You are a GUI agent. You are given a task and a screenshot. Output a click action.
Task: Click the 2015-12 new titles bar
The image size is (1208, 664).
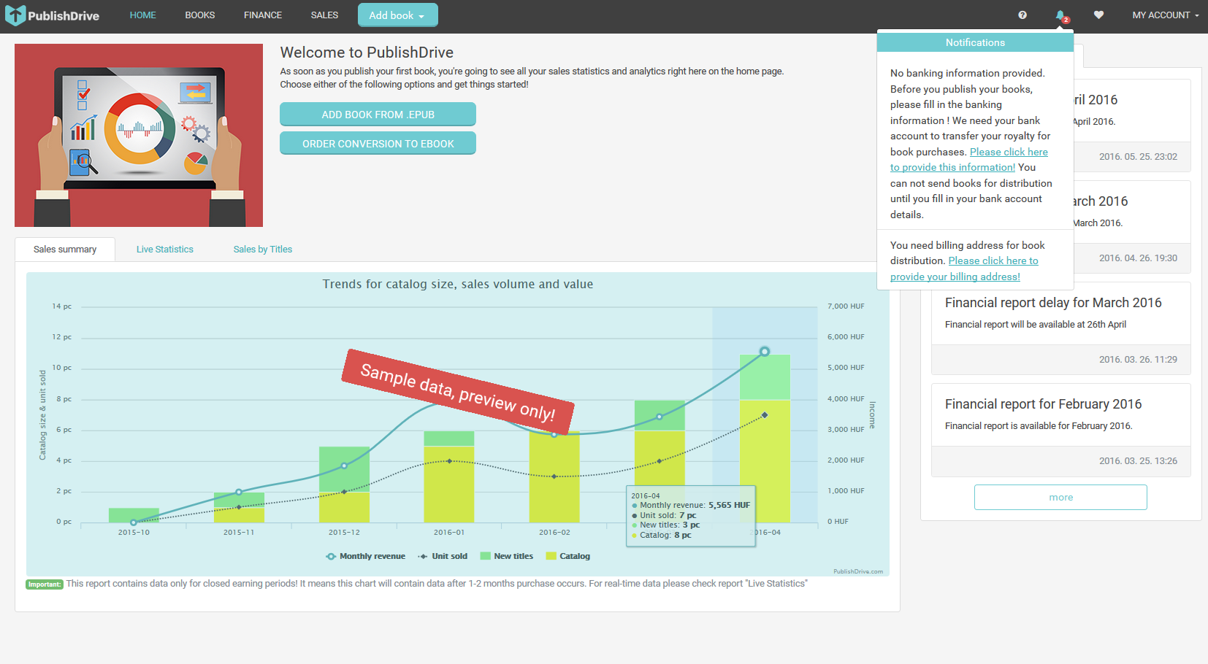pyautogui.click(x=344, y=469)
